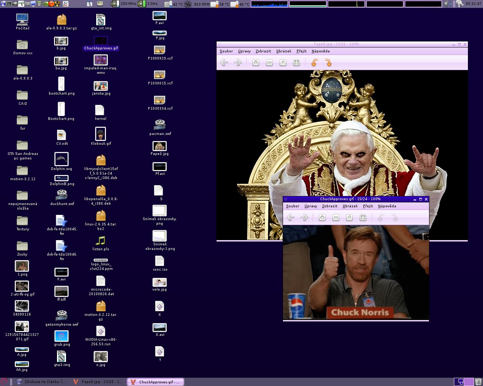Open Úpravy menu in Papež.jpg window
Screen dimensions: 483x386
245,51
